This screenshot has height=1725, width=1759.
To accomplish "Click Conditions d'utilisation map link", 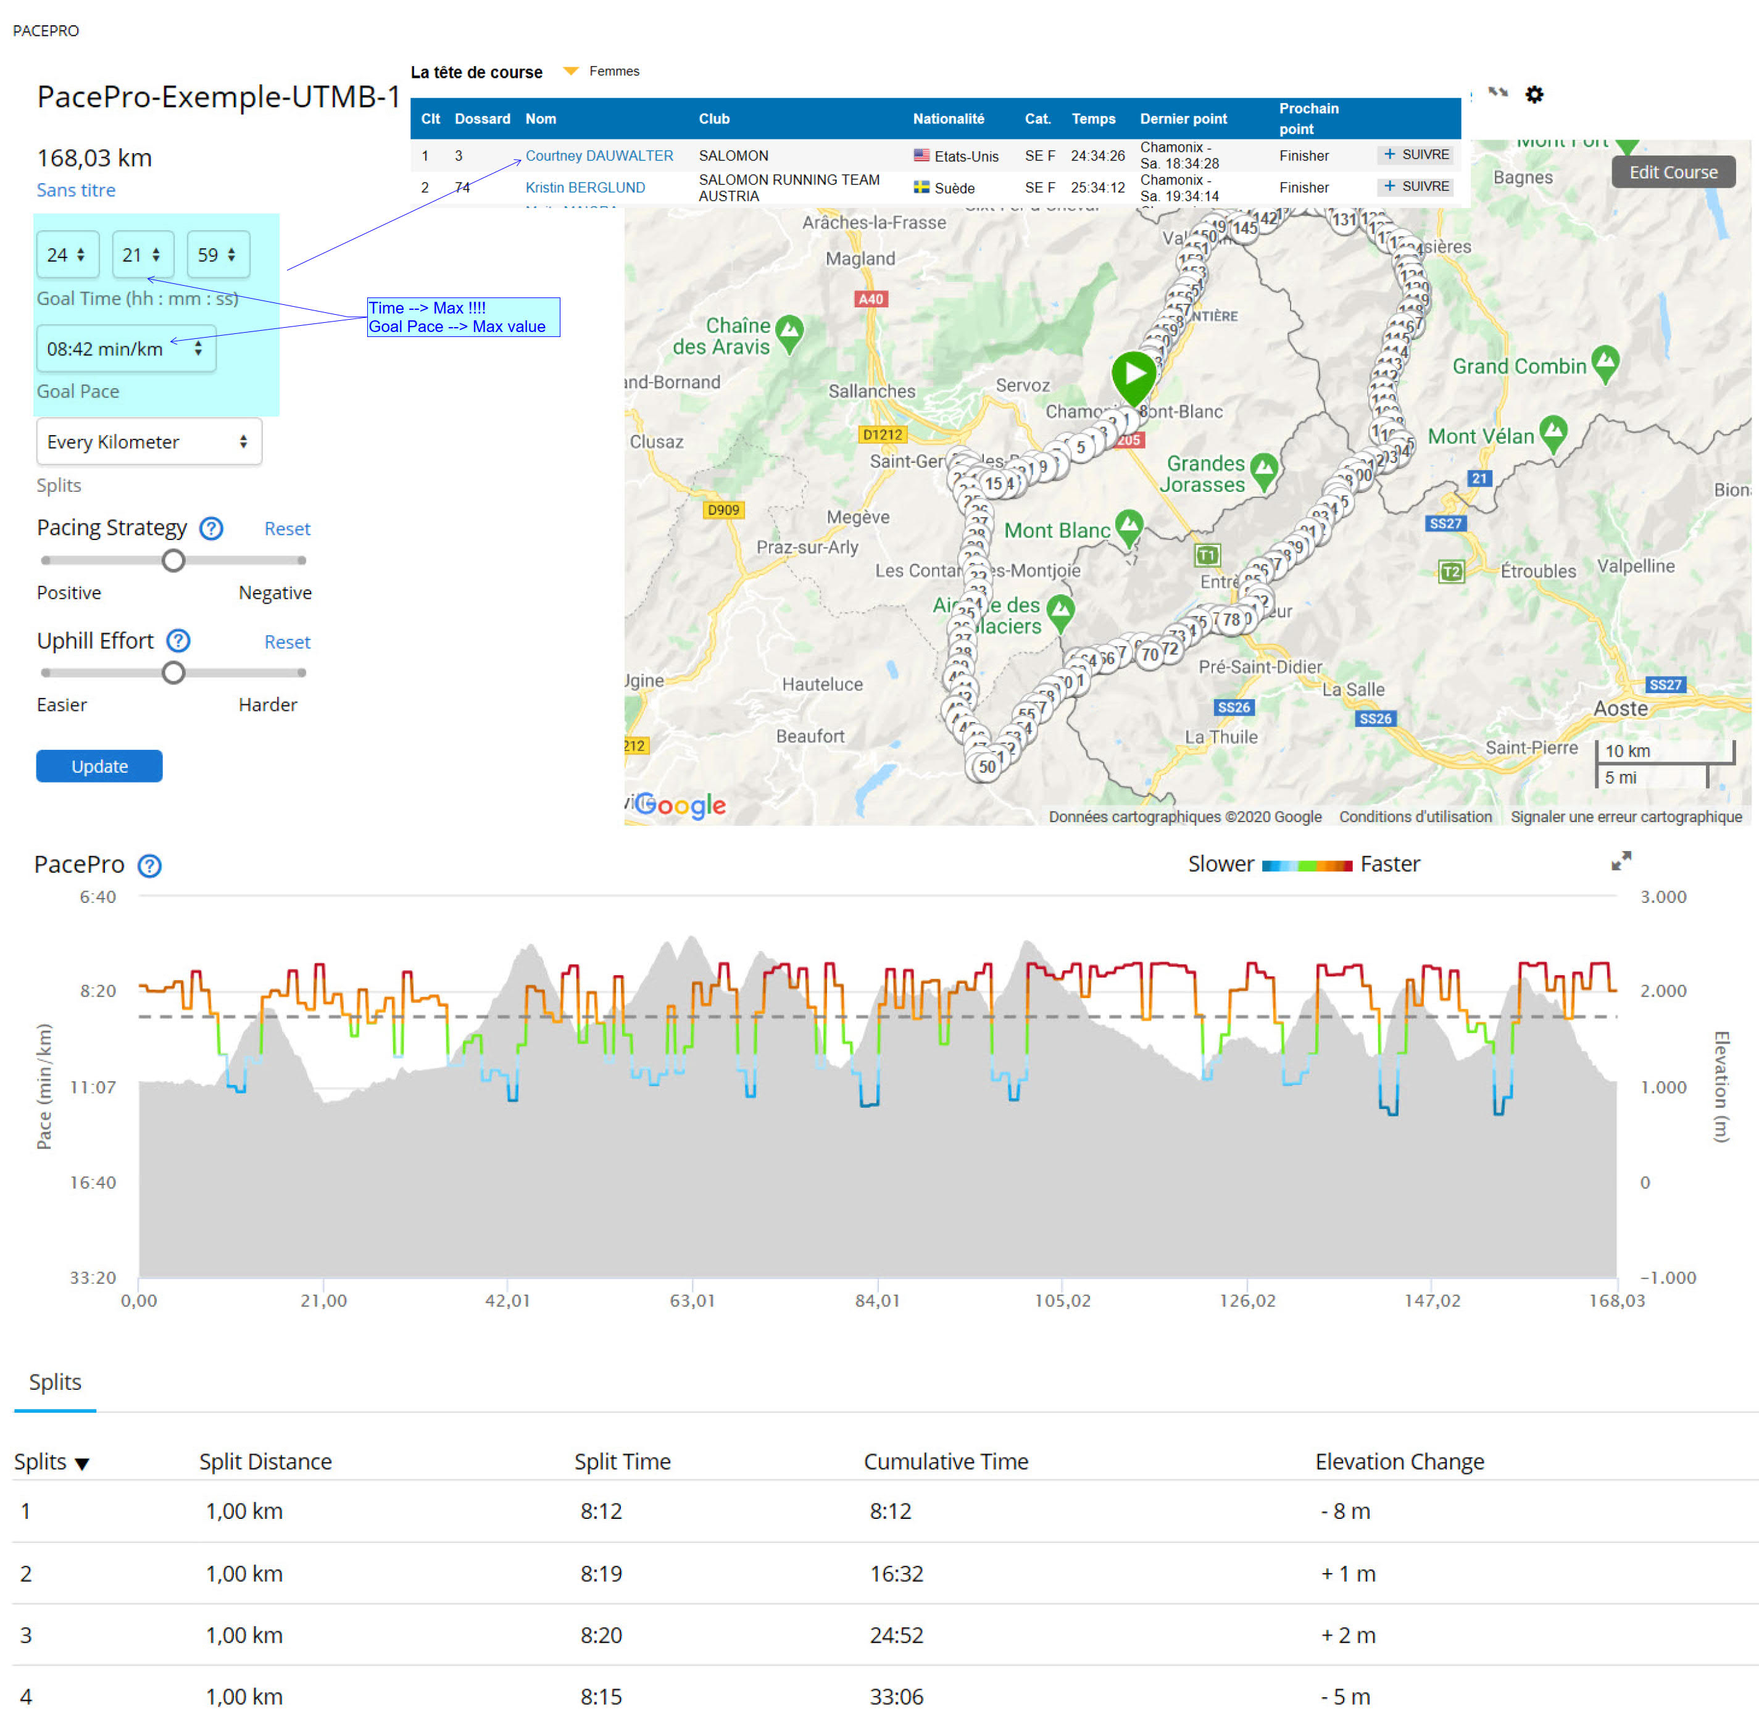I will [1416, 817].
